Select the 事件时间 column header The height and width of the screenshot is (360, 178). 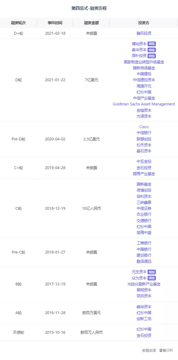click(55, 23)
